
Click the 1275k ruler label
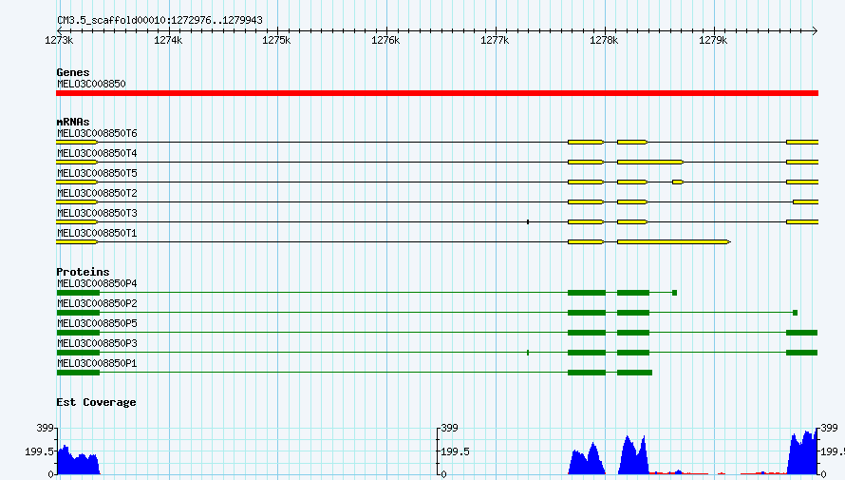[x=276, y=41]
